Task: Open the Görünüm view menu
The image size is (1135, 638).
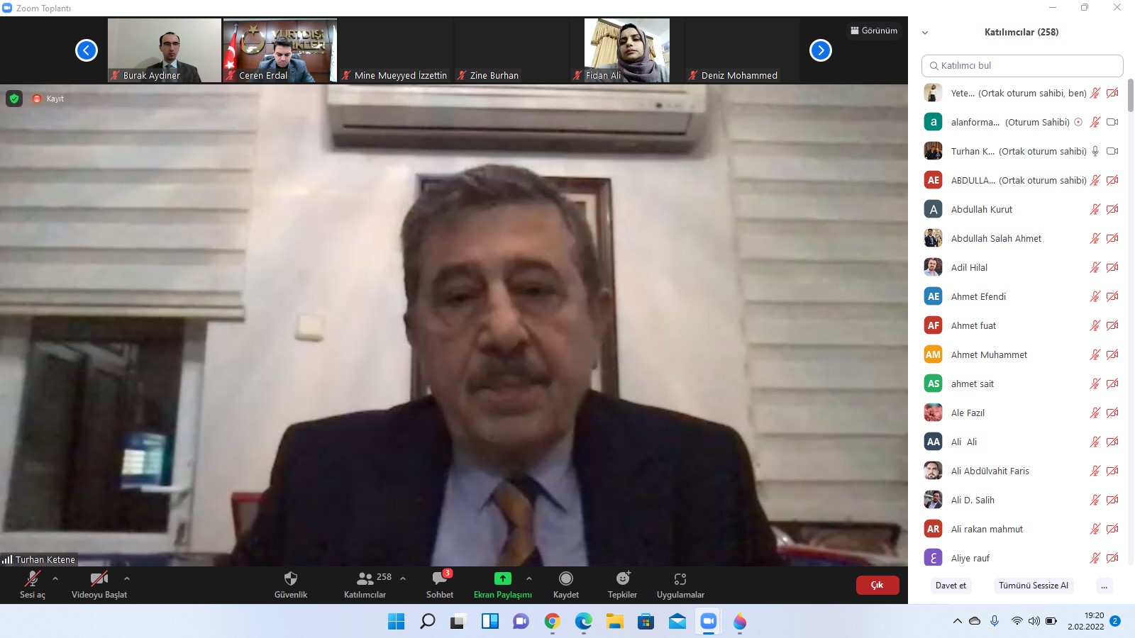Action: pyautogui.click(x=874, y=30)
